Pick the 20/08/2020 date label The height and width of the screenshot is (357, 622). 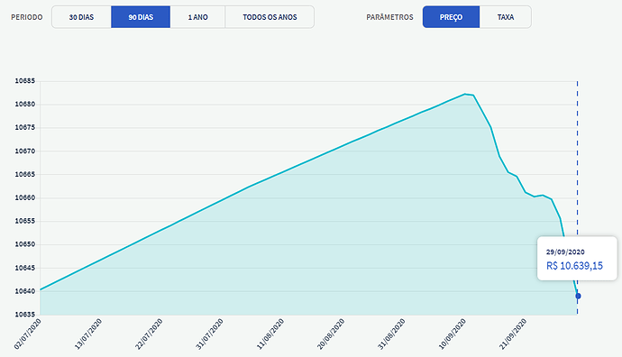coord(331,334)
